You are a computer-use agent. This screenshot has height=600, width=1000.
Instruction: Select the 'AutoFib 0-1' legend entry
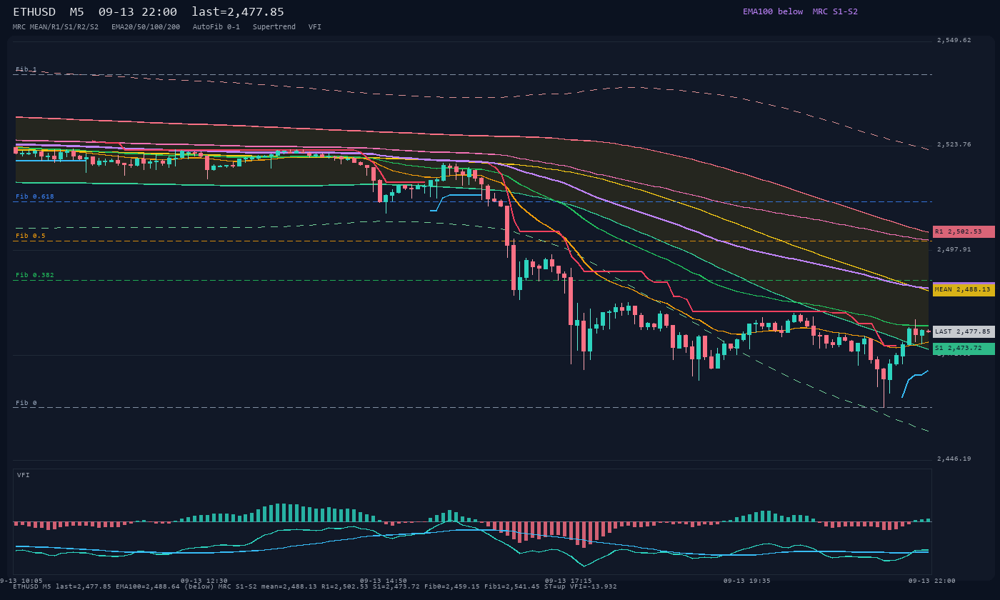pos(216,26)
